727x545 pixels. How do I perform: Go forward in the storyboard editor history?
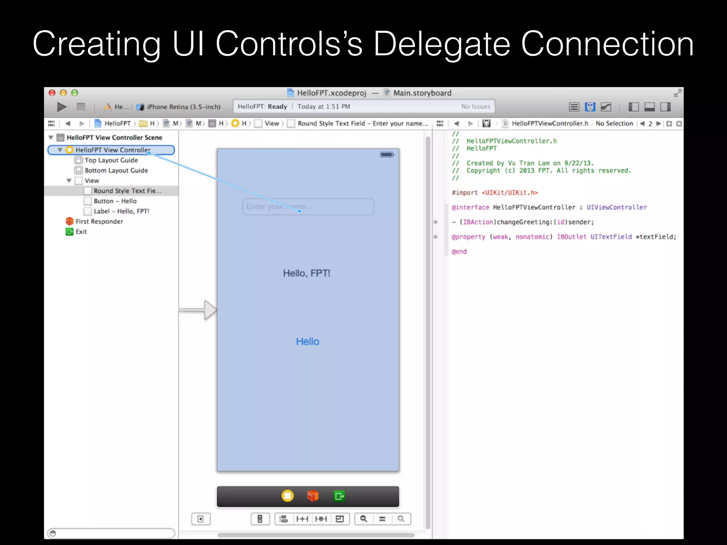pos(82,123)
